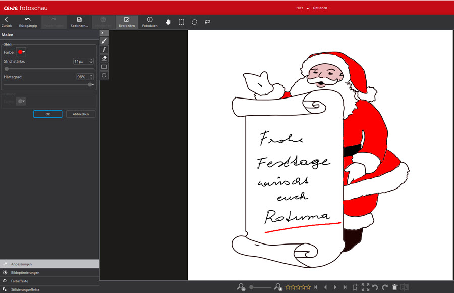Open the Optionen menu
Image resolution: width=454 pixels, height=293 pixels.
click(x=320, y=8)
